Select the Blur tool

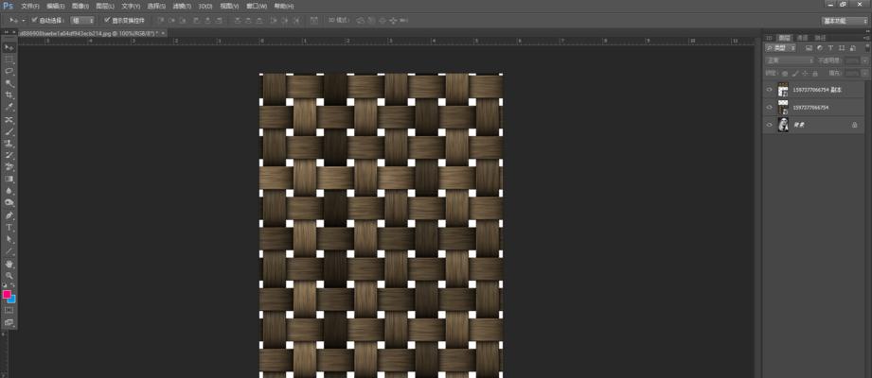[x=9, y=191]
